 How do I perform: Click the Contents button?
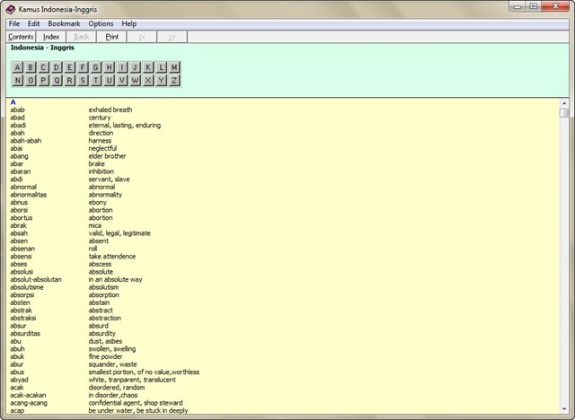point(21,37)
